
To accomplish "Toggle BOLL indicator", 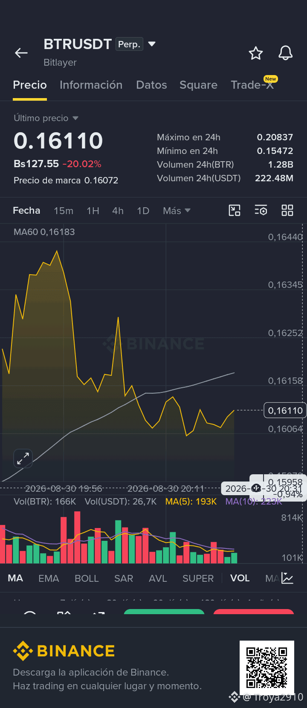I will point(87,578).
